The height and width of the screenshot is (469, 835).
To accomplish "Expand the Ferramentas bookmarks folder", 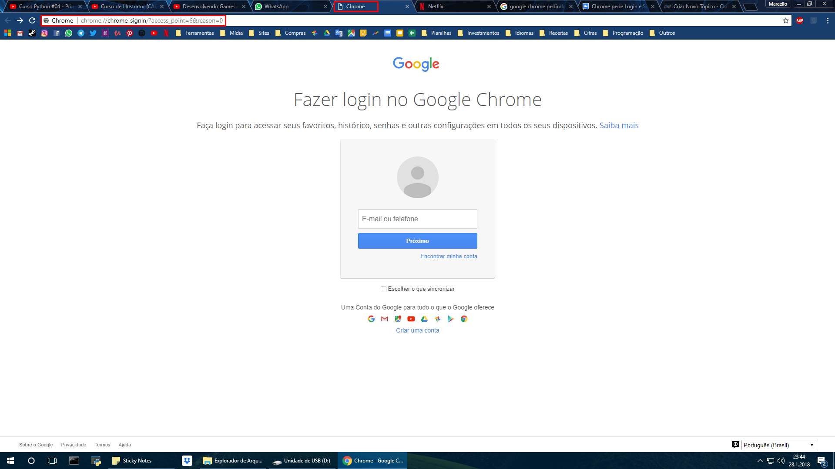I will pyautogui.click(x=194, y=33).
